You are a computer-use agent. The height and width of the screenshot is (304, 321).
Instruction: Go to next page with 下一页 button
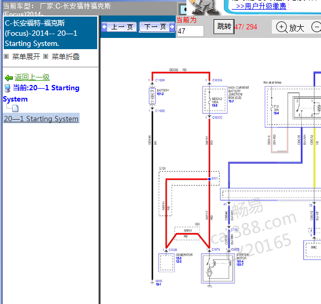pyautogui.click(x=157, y=27)
